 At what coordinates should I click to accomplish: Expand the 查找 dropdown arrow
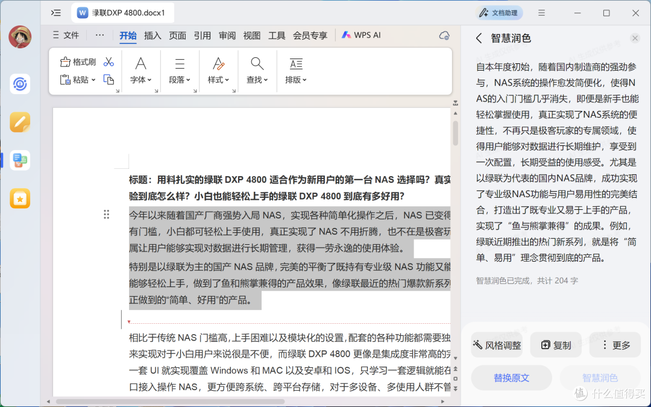(266, 80)
